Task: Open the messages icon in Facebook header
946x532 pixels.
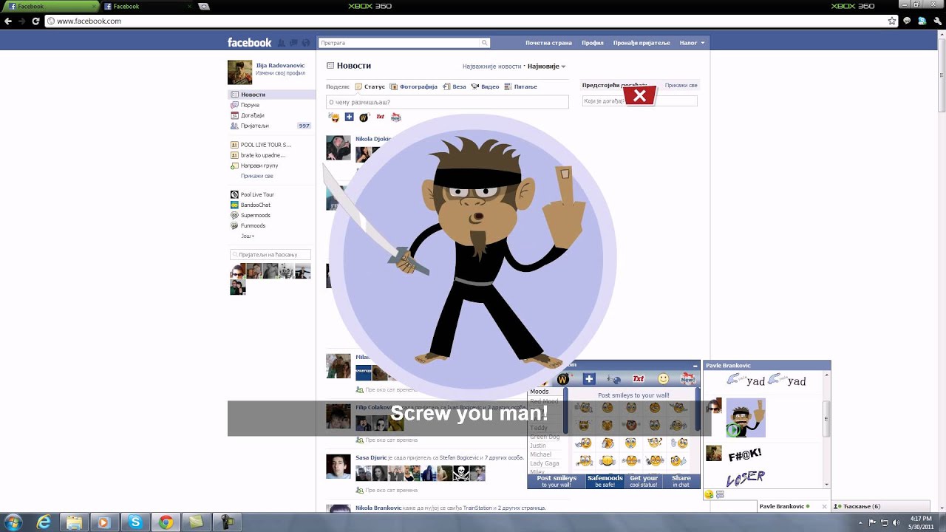Action: tap(293, 43)
